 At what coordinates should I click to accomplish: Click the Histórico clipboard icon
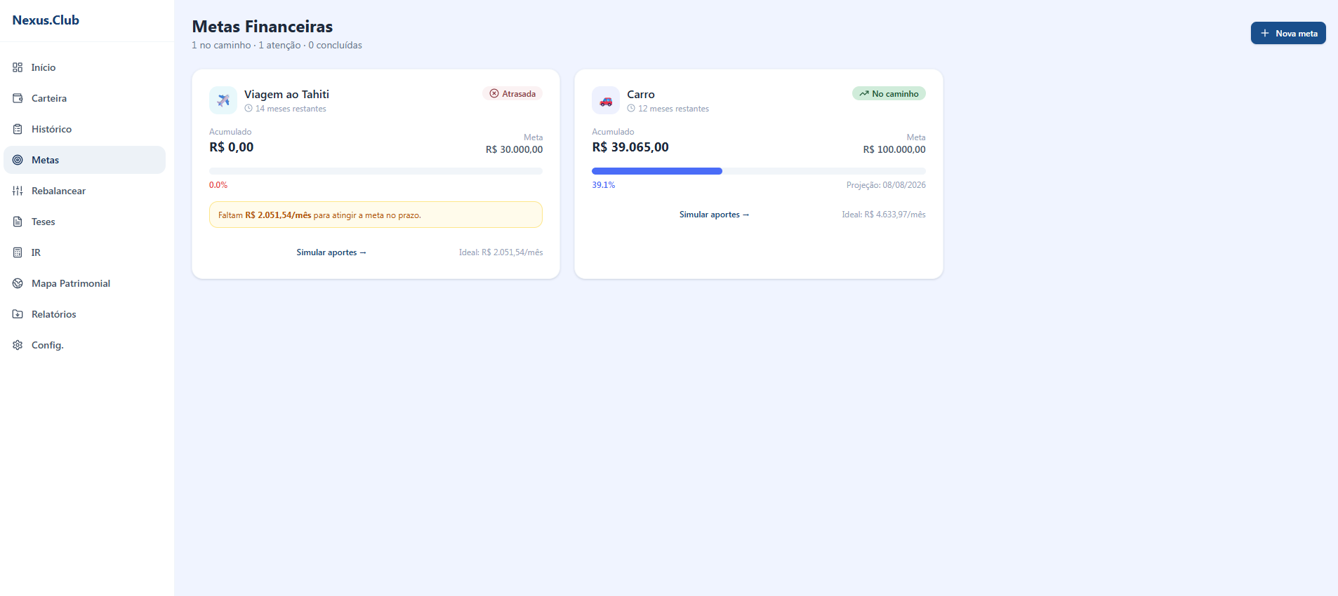[18, 129]
